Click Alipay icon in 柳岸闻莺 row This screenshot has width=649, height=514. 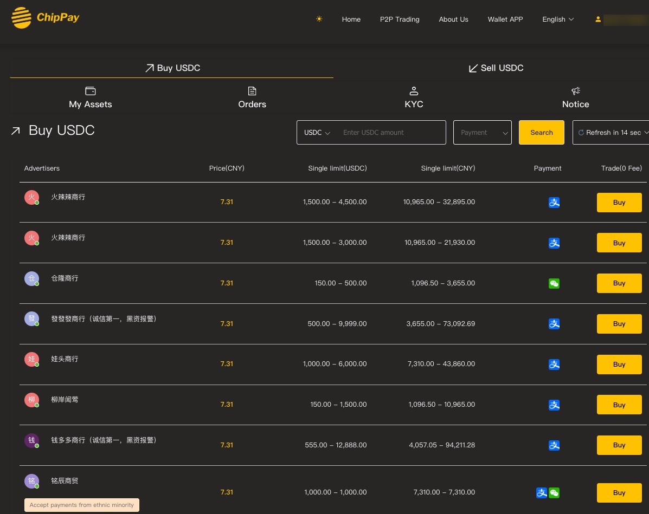click(554, 405)
